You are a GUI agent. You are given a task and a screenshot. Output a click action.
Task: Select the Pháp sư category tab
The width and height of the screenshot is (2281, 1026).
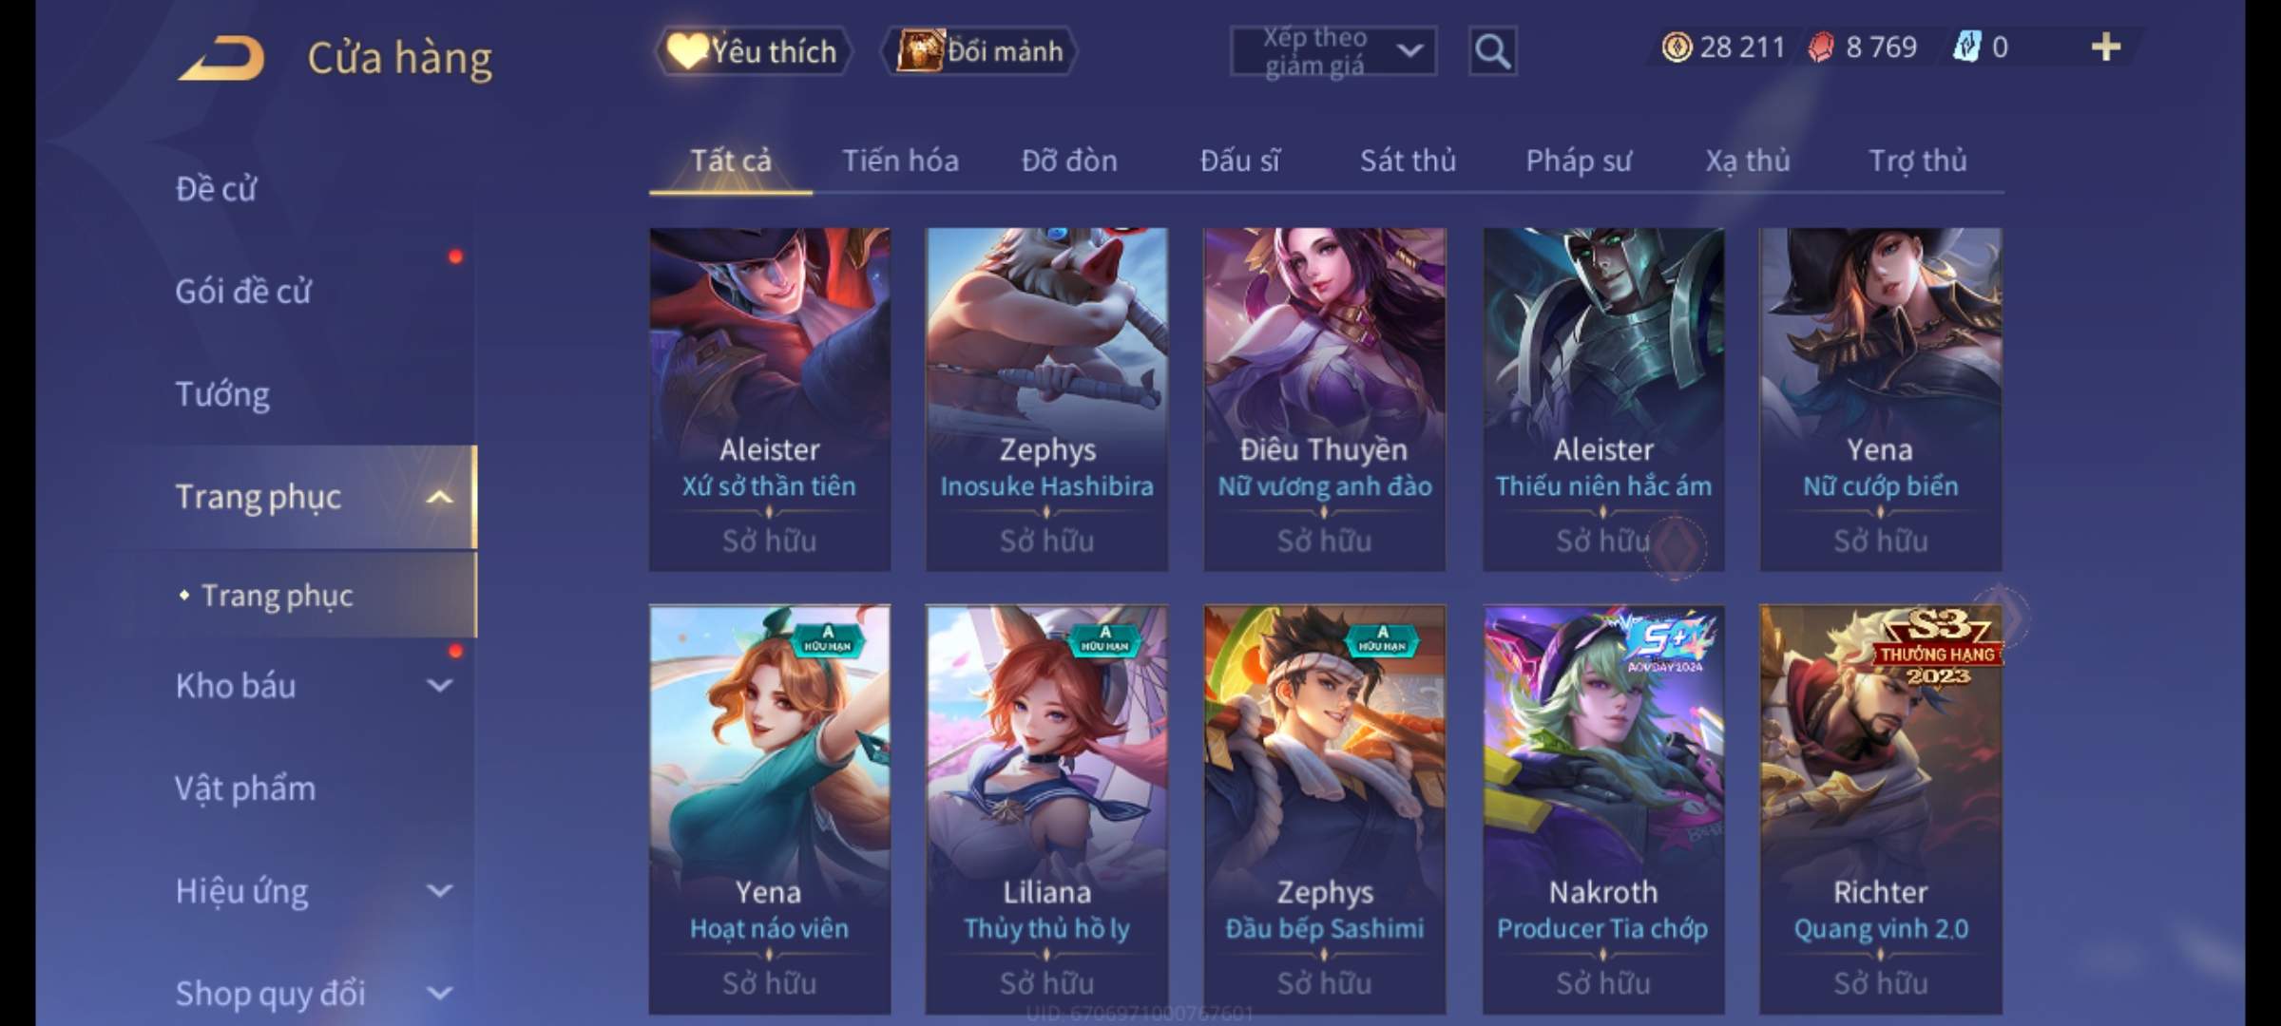tap(1579, 161)
